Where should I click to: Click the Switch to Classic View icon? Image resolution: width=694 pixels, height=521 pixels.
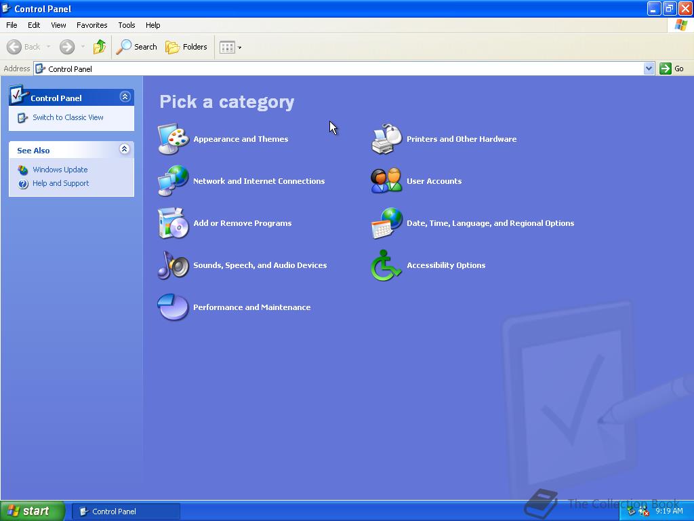click(22, 117)
